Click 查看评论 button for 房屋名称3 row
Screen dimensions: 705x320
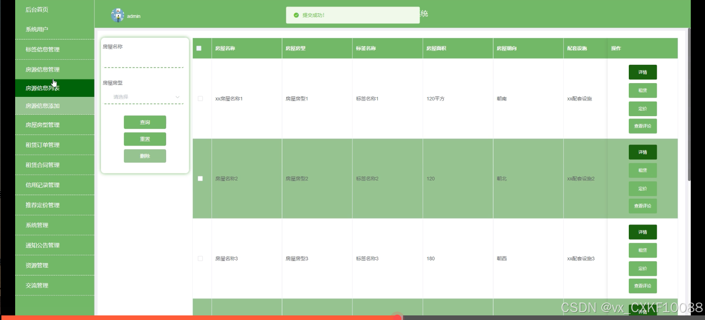[643, 286]
